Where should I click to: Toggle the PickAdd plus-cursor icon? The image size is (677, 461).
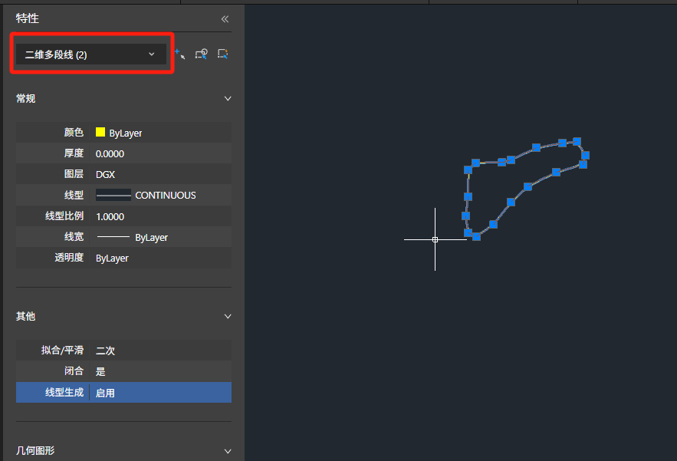[179, 54]
